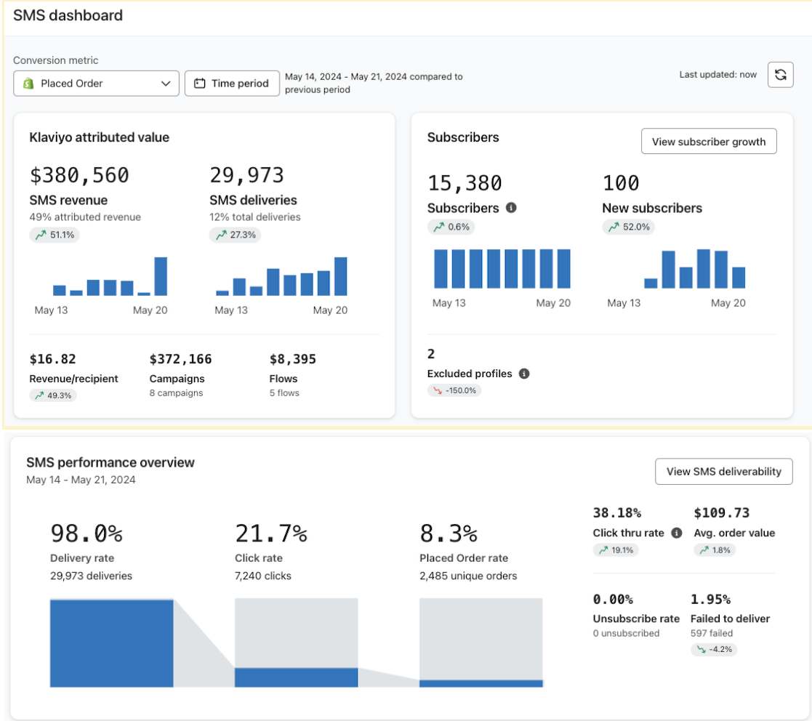Click the info icon beside Excluded profiles
812x721 pixels.
click(x=523, y=374)
